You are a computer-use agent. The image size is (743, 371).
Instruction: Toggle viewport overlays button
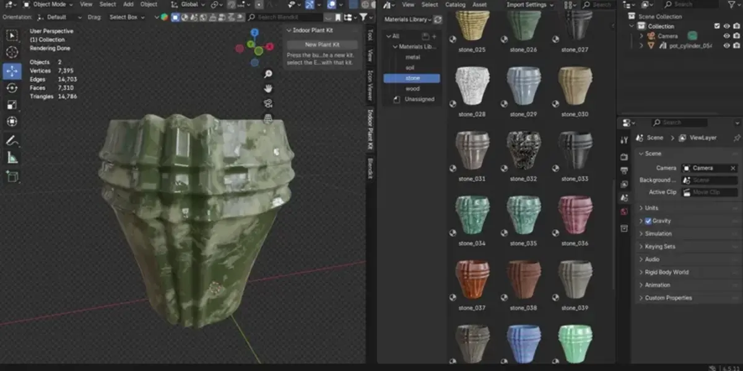coord(331,4)
